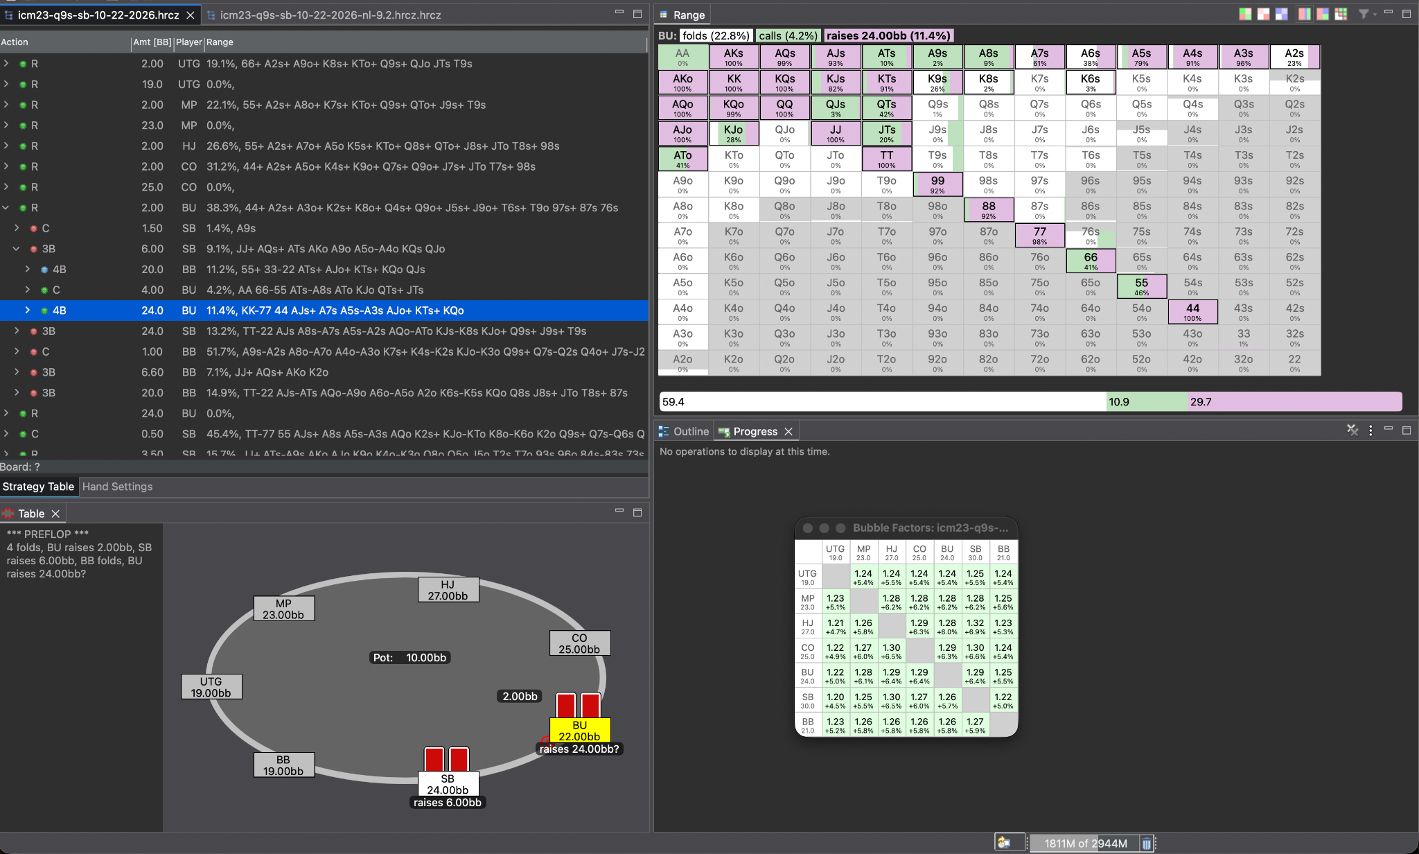The height and width of the screenshot is (854, 1419).
Task: Maximize the strategy tree editor panel
Action: [637, 13]
